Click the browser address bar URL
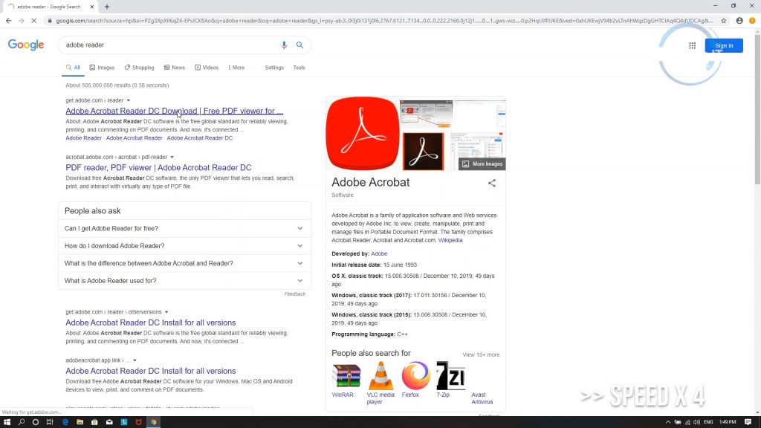The height and width of the screenshot is (428, 761). coord(384,21)
